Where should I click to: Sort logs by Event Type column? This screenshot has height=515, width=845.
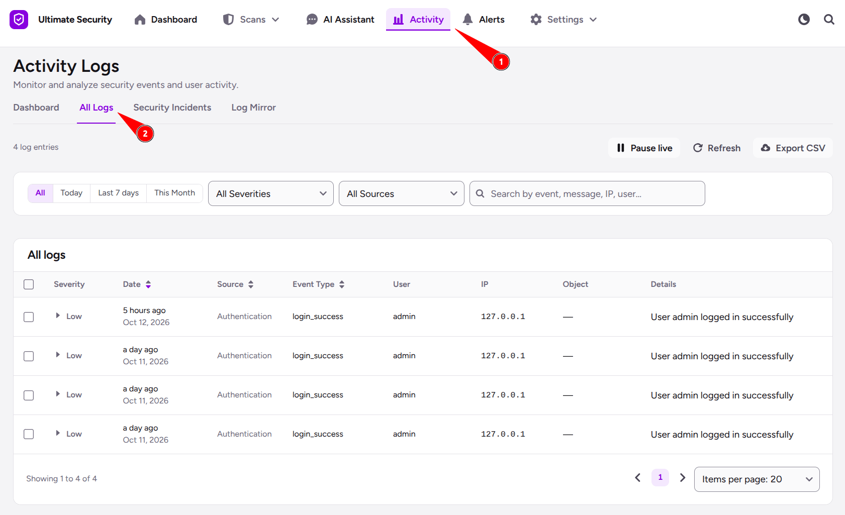(x=318, y=284)
